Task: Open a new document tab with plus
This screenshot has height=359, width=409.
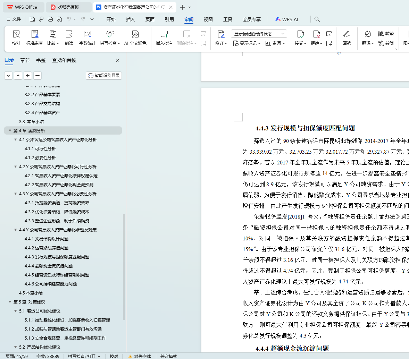Action: [183, 7]
